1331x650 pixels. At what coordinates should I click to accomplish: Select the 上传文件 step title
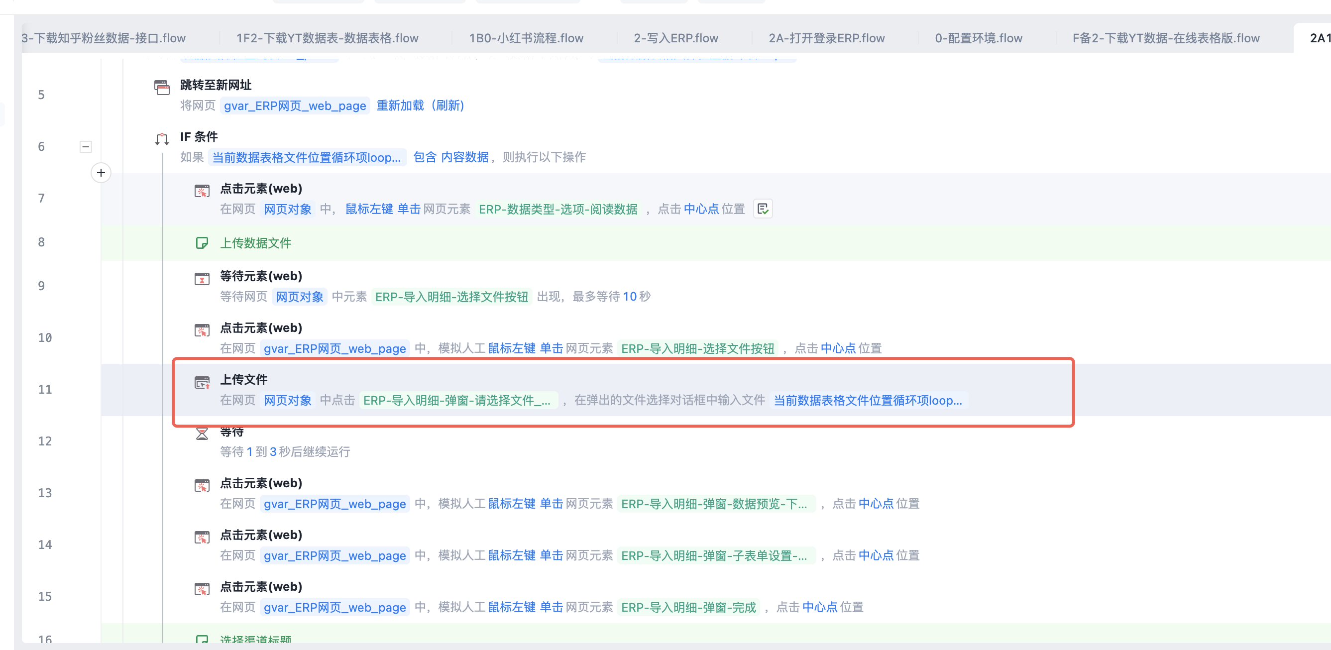[x=244, y=380]
